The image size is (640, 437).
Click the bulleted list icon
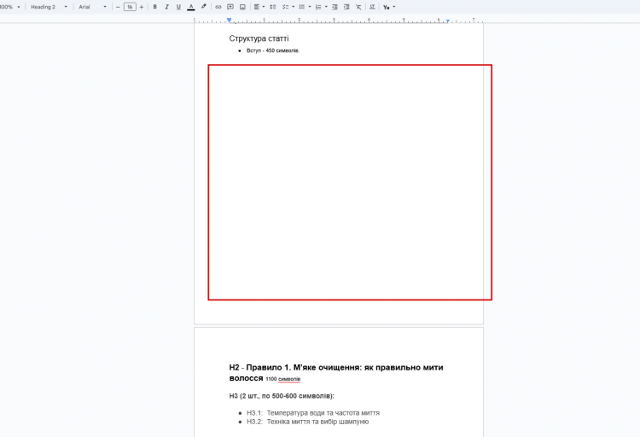tap(302, 7)
